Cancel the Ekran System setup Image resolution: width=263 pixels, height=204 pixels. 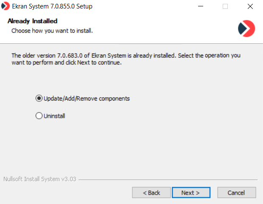[x=236, y=193]
